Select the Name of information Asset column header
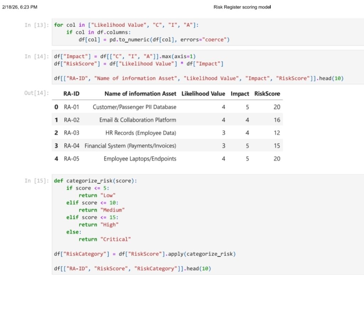The width and height of the screenshot is (364, 328). coord(140,94)
